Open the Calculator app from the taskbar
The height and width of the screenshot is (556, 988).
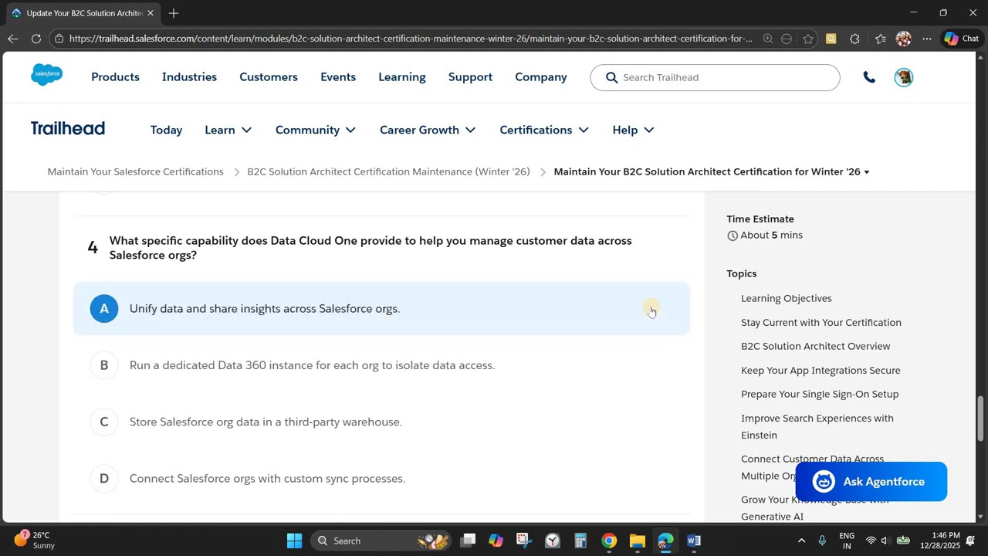point(580,541)
